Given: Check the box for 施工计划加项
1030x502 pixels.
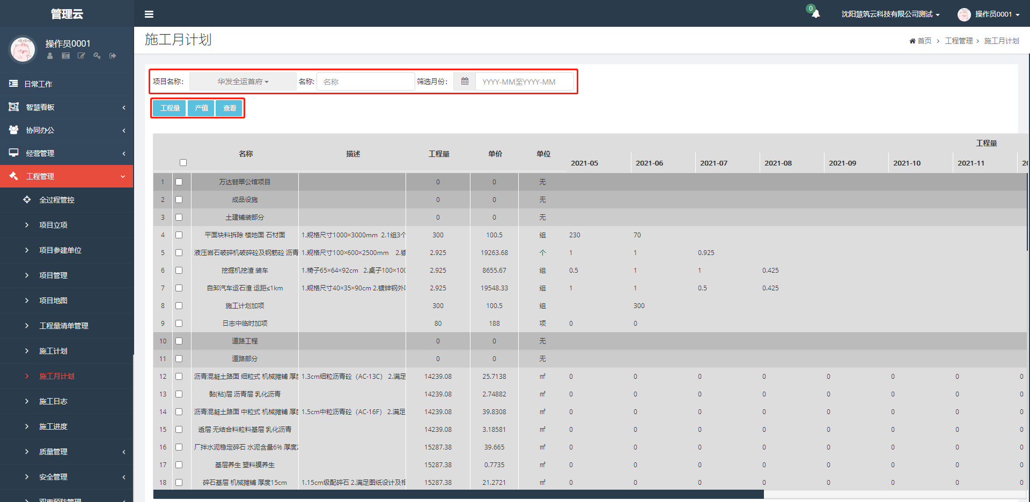Looking at the screenshot, I should [x=179, y=306].
